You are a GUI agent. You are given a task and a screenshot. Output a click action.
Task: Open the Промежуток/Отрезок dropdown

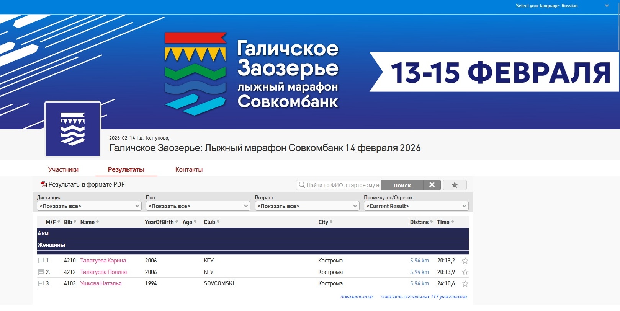(416, 206)
